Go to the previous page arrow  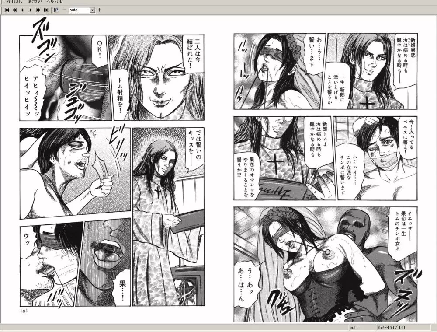22,10
